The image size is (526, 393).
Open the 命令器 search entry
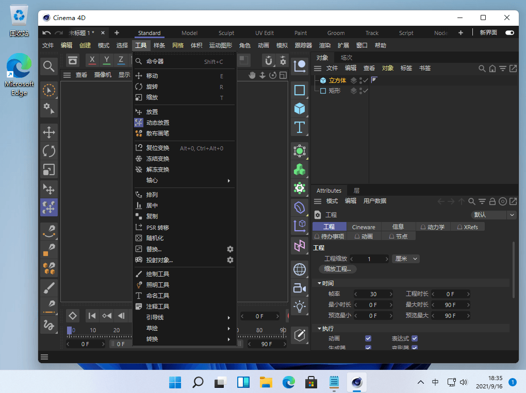point(185,62)
